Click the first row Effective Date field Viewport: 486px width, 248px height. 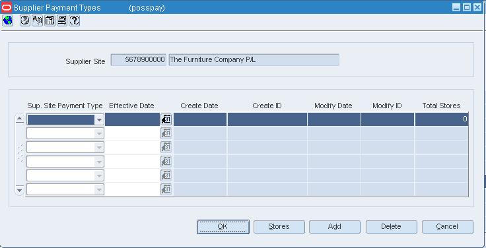click(x=132, y=119)
